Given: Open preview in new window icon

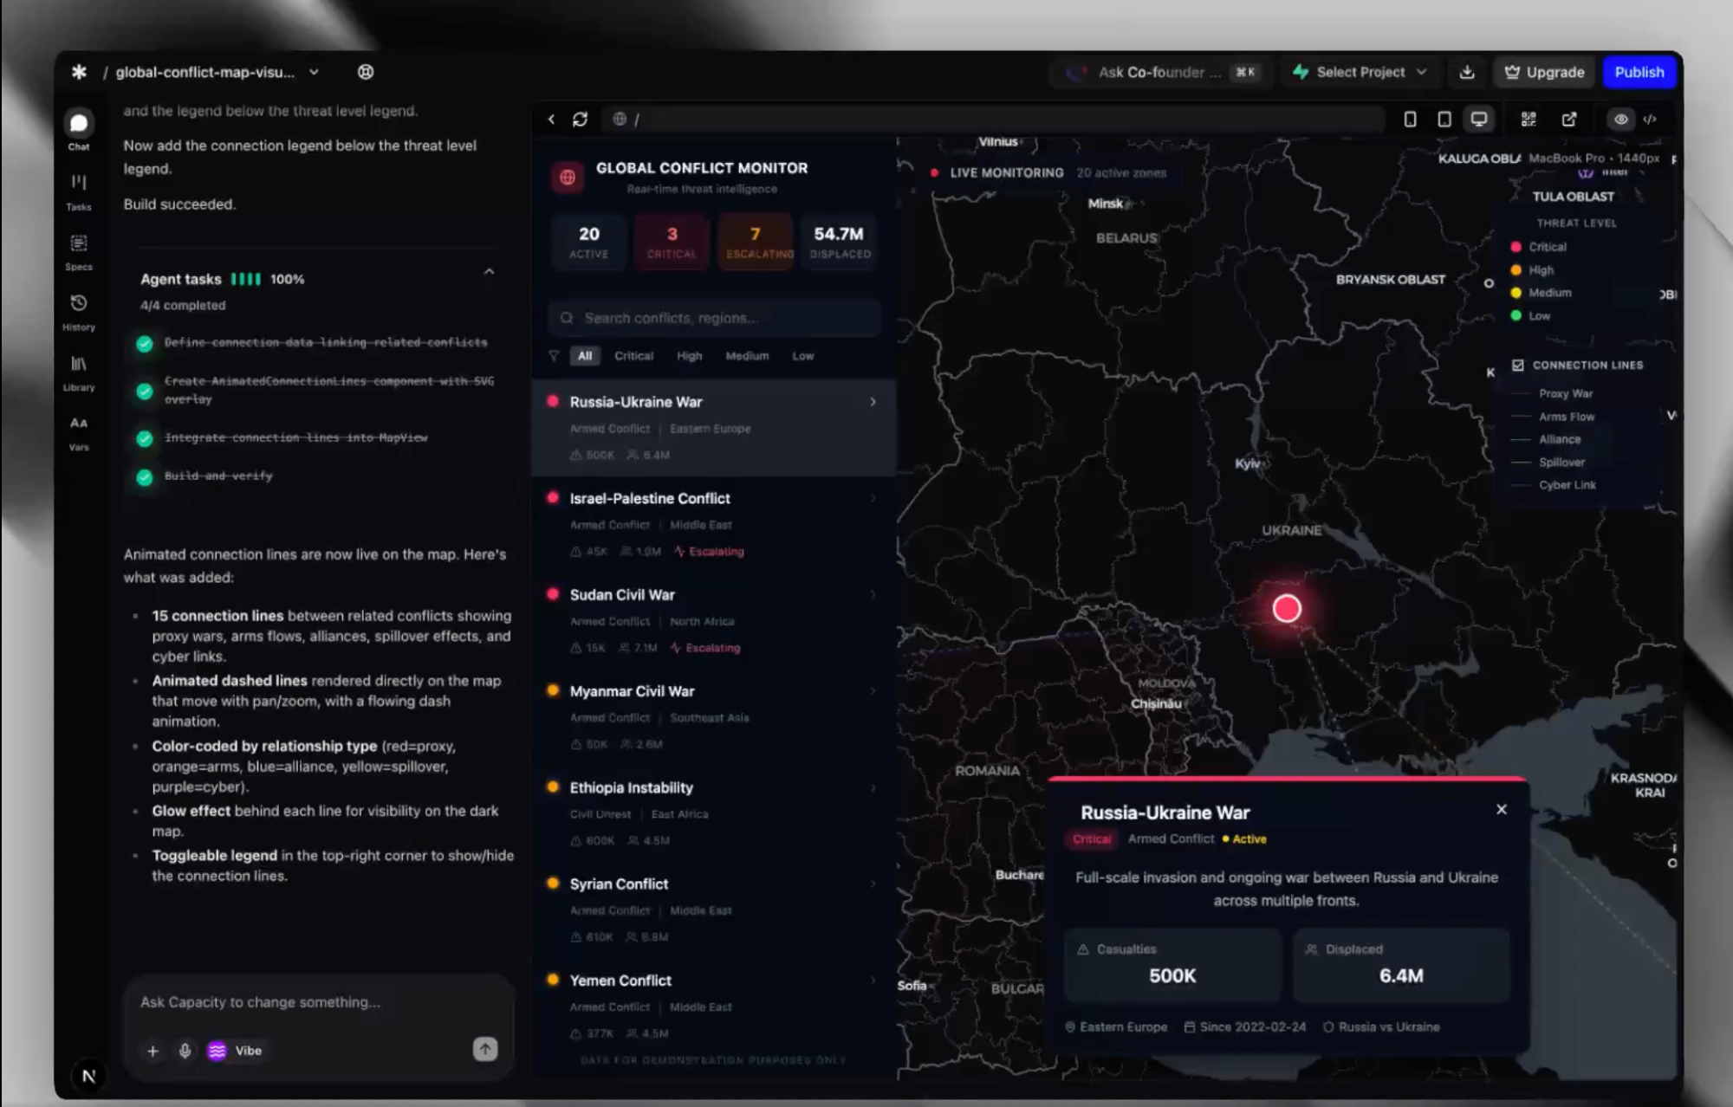Looking at the screenshot, I should pos(1569,120).
